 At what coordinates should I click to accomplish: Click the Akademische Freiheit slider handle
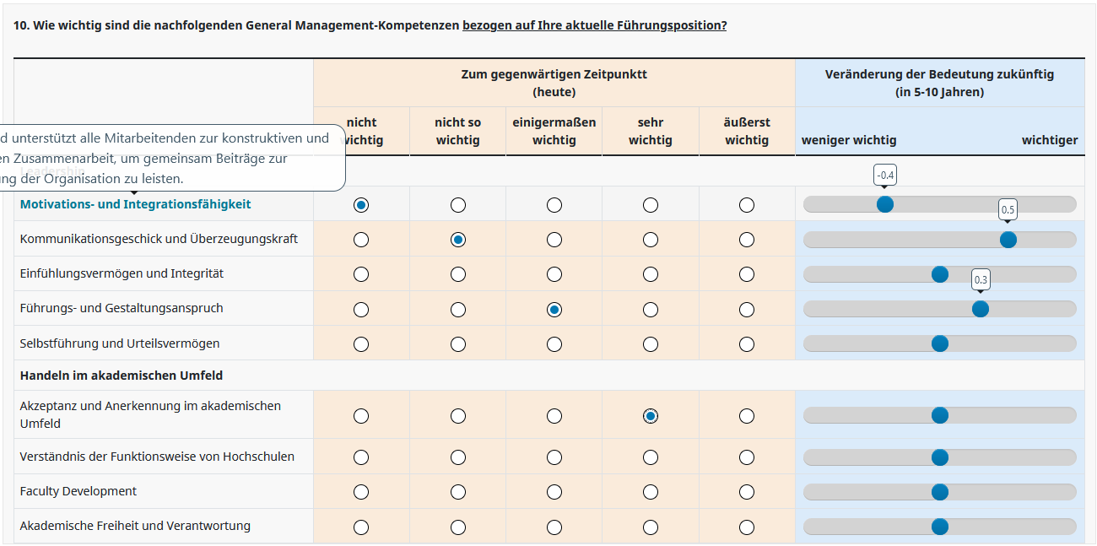click(940, 527)
